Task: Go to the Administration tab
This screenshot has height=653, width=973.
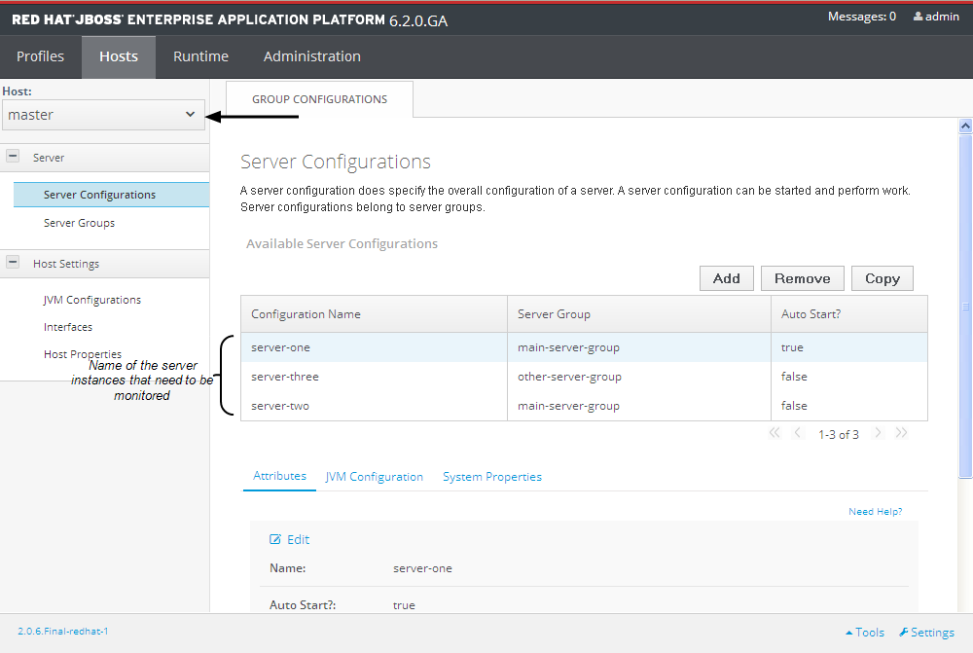Action: click(312, 56)
